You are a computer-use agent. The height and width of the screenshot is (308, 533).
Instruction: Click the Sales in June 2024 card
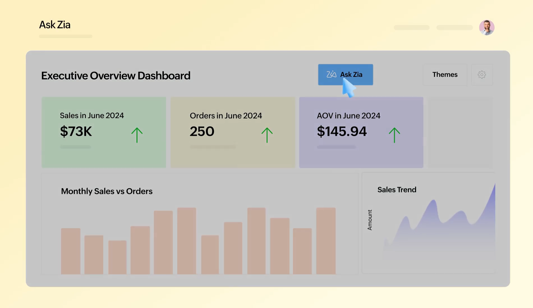pyautogui.click(x=104, y=132)
